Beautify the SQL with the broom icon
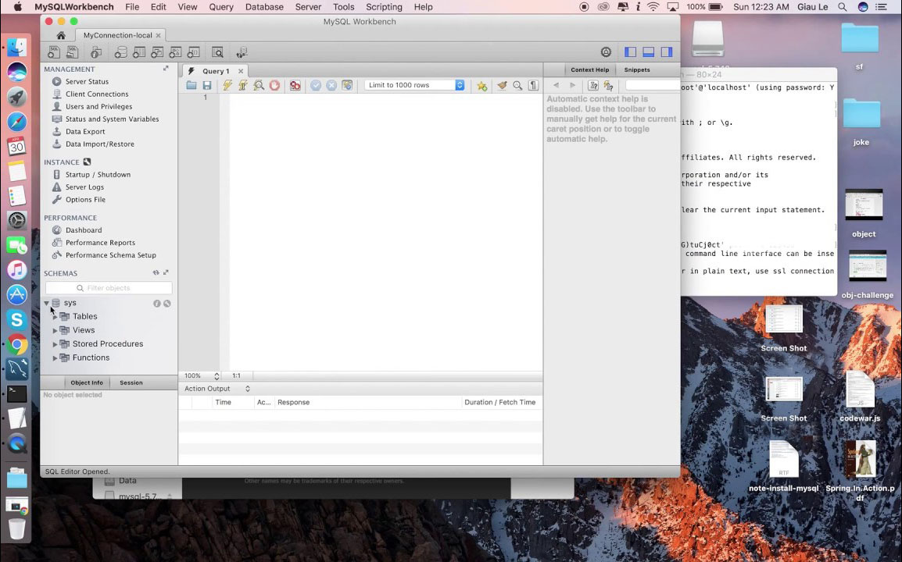902x562 pixels. 503,85
